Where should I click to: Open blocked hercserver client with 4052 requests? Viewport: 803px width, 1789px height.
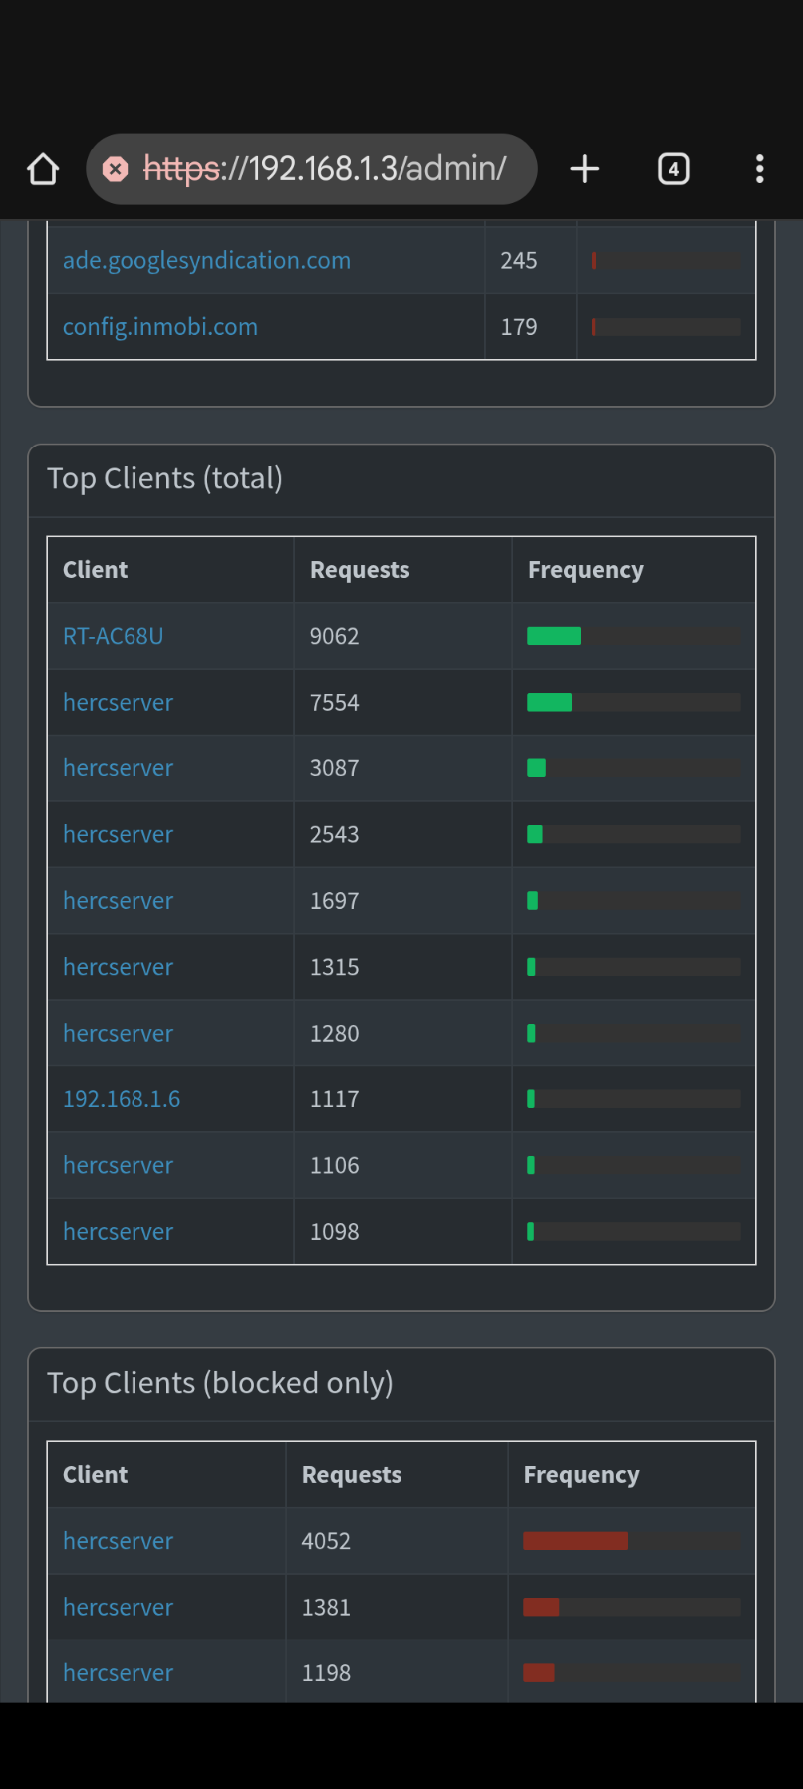(118, 1541)
